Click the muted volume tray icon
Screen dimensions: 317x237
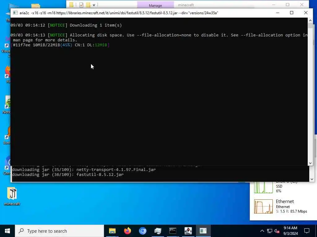tap(277, 231)
